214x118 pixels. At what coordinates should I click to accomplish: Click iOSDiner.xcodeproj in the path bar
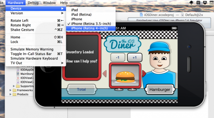click(159, 15)
